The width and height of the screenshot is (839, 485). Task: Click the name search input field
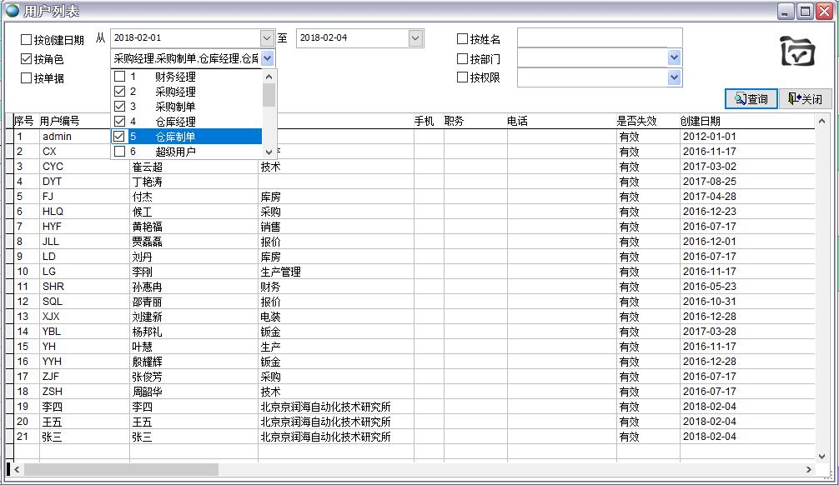599,38
